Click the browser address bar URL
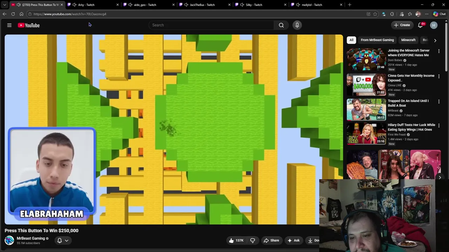 coord(70,14)
